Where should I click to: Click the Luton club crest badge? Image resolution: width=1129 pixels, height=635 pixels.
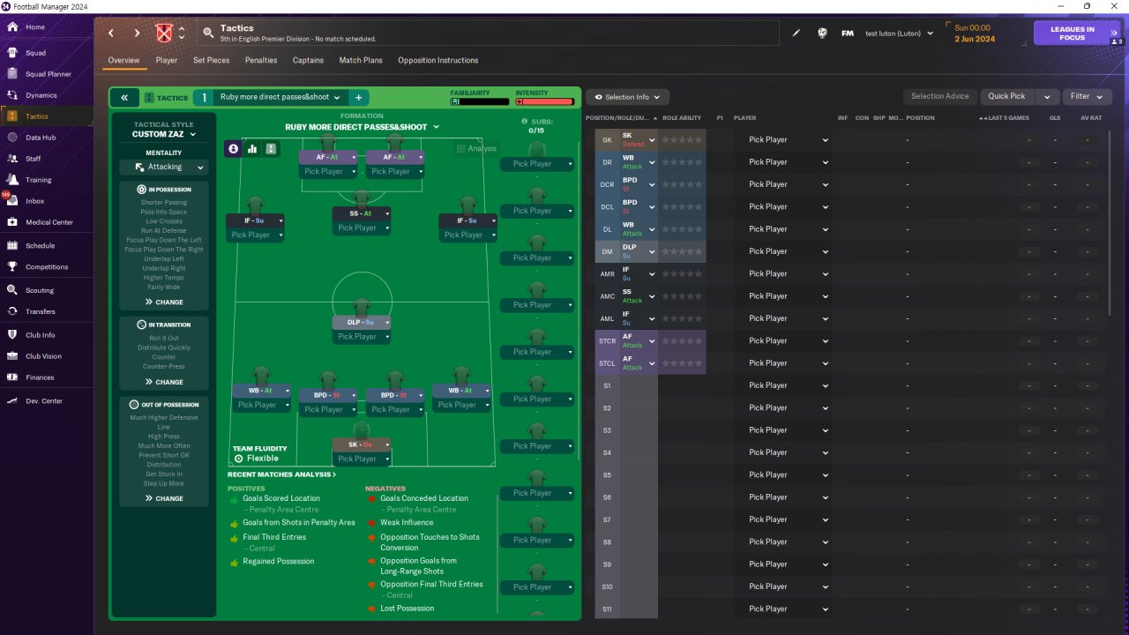(x=163, y=34)
